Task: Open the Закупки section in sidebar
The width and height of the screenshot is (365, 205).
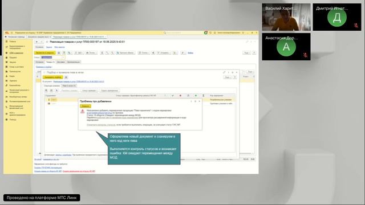Action: (x=13, y=62)
